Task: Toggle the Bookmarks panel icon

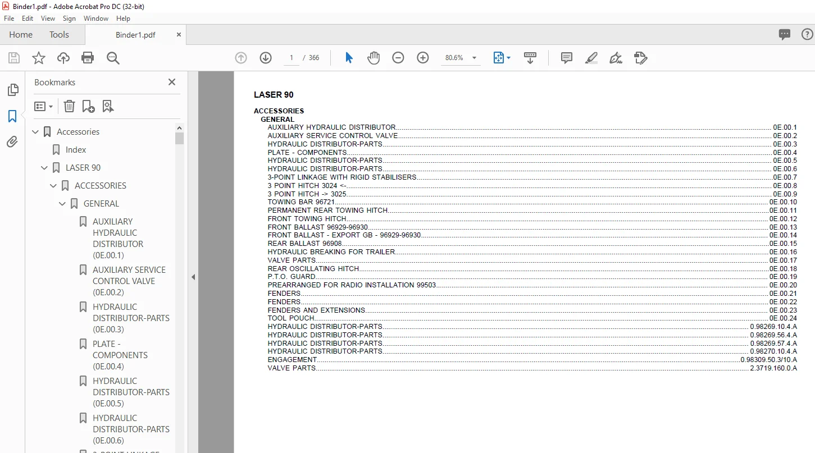Action: pos(12,116)
